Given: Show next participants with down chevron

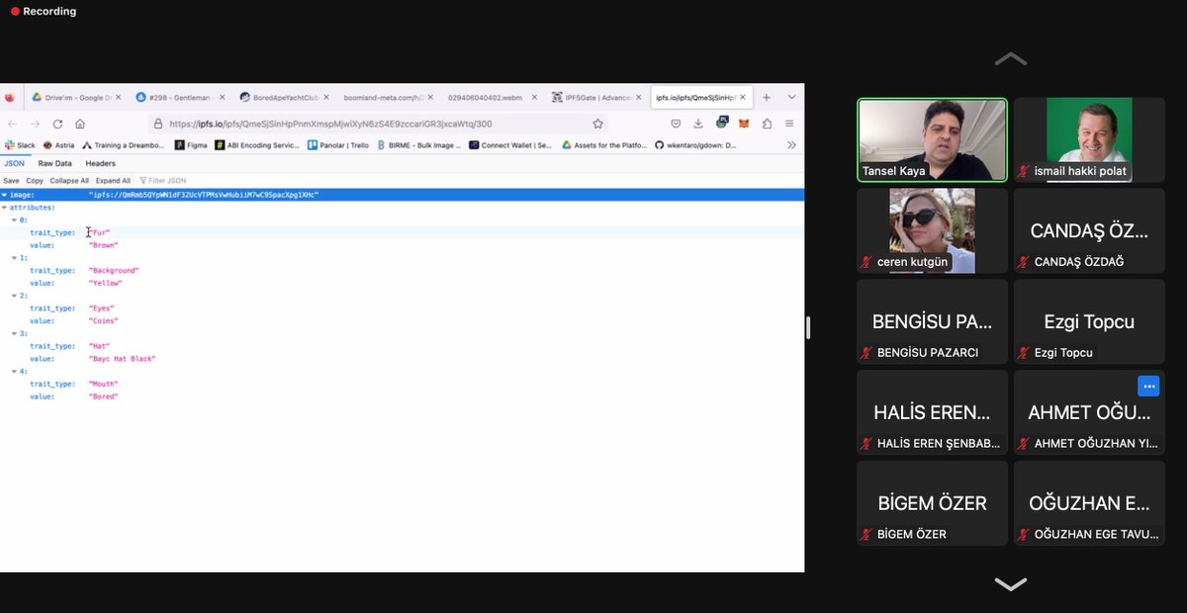Looking at the screenshot, I should (x=1010, y=584).
